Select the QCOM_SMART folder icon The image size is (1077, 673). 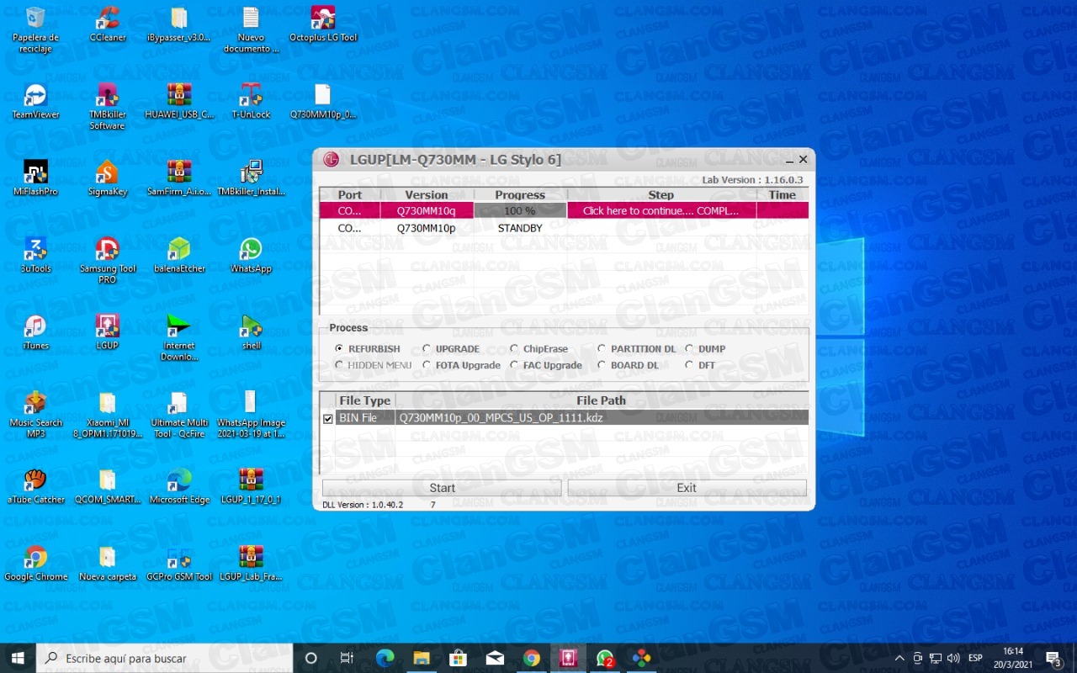(x=107, y=486)
